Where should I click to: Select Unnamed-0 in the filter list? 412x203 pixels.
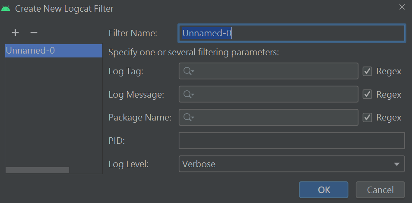tap(30, 51)
